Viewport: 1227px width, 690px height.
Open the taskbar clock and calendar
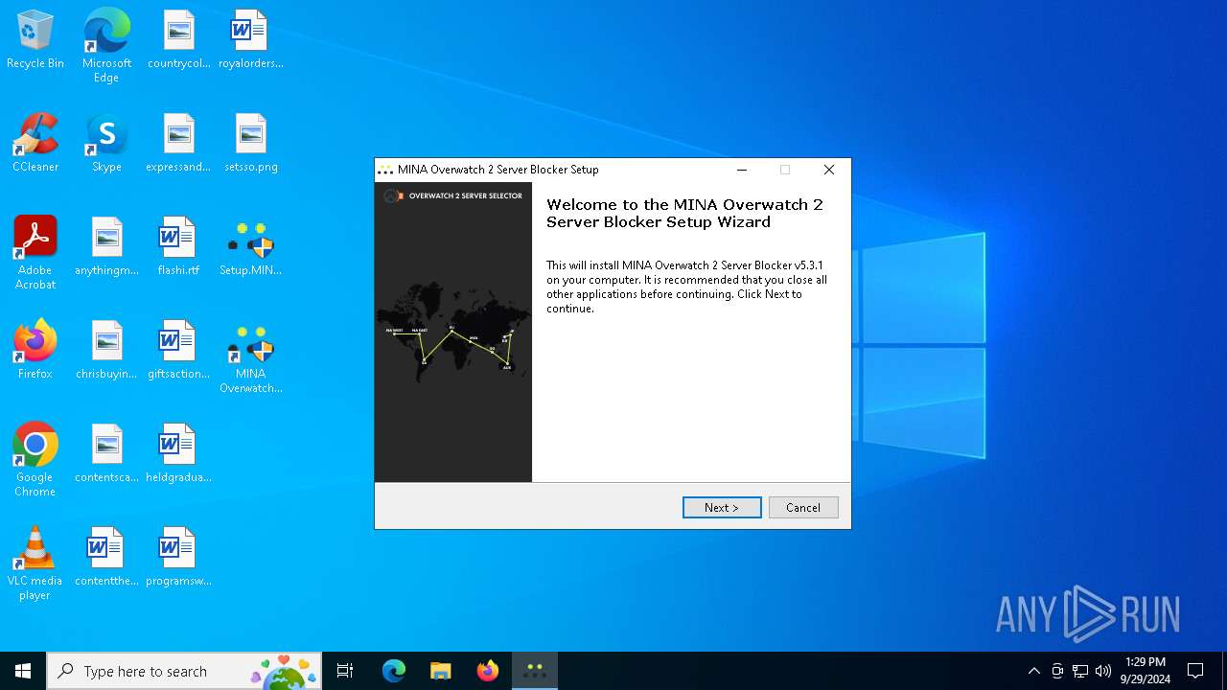(1145, 671)
